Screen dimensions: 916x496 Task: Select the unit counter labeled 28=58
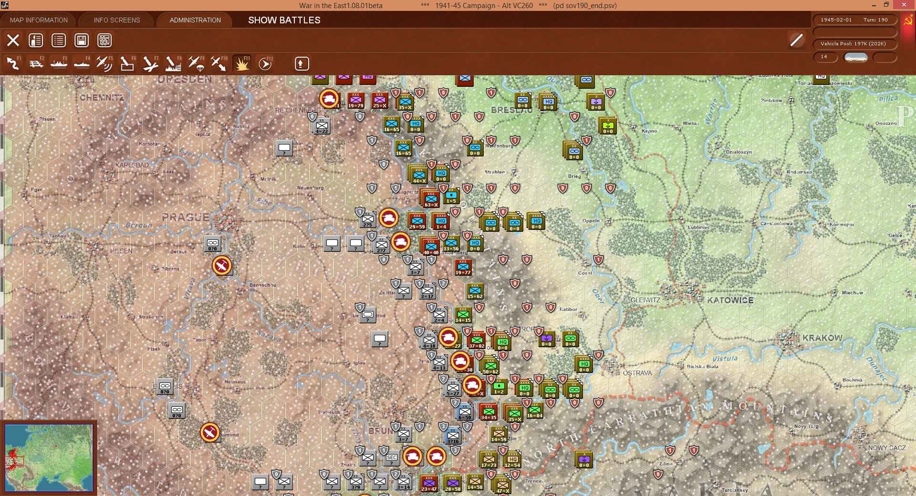pyautogui.click(x=453, y=483)
